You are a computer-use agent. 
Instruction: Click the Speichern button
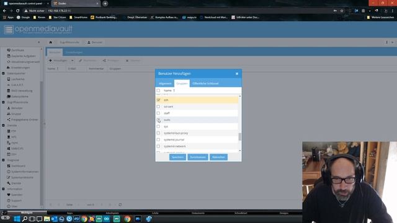177,157
